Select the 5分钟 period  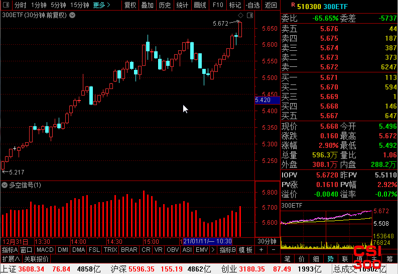tap(58, 5)
